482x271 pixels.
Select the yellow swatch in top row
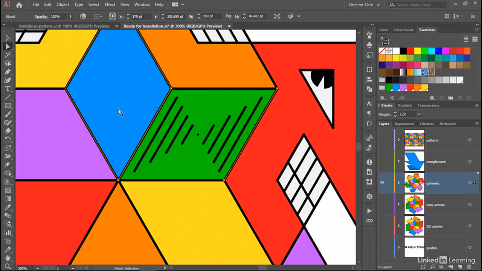coord(418,51)
